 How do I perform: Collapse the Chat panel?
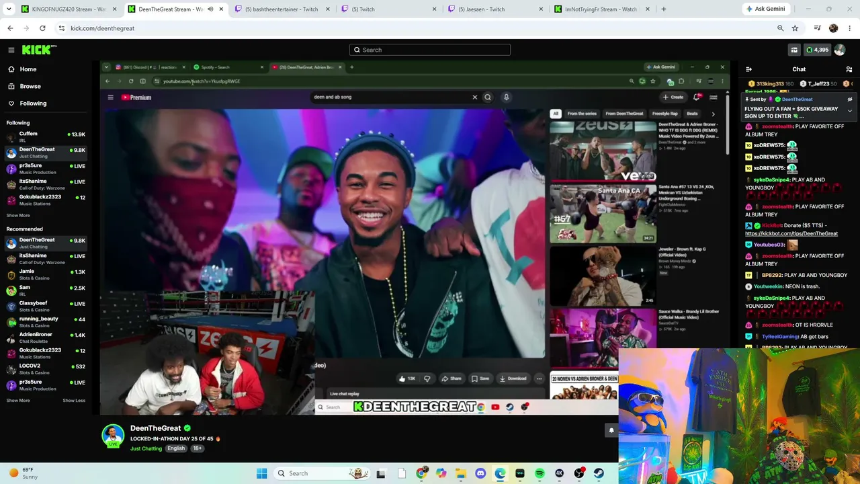749,69
